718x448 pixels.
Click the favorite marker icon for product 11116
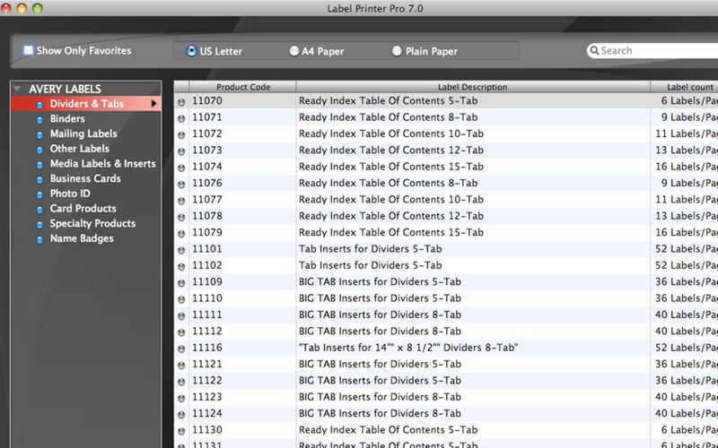pos(181,349)
